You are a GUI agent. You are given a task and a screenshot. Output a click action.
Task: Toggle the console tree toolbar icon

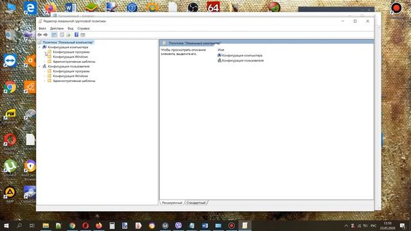click(54, 35)
